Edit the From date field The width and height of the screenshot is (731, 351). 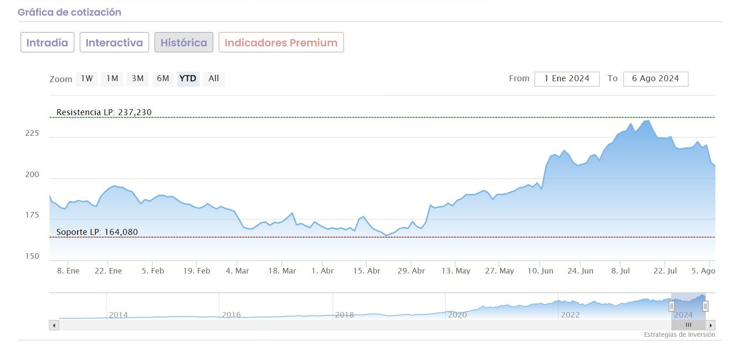(x=567, y=78)
